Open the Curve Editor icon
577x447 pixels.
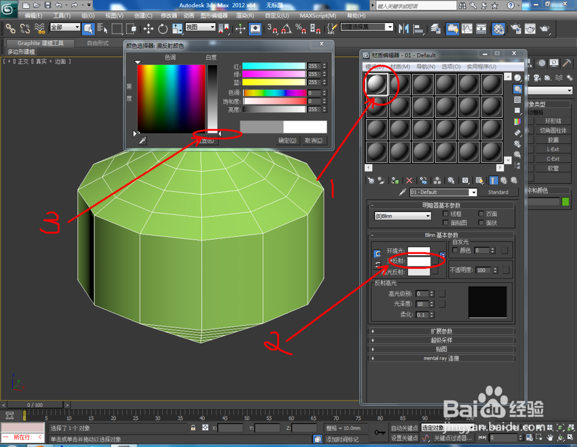pyautogui.click(x=467, y=28)
